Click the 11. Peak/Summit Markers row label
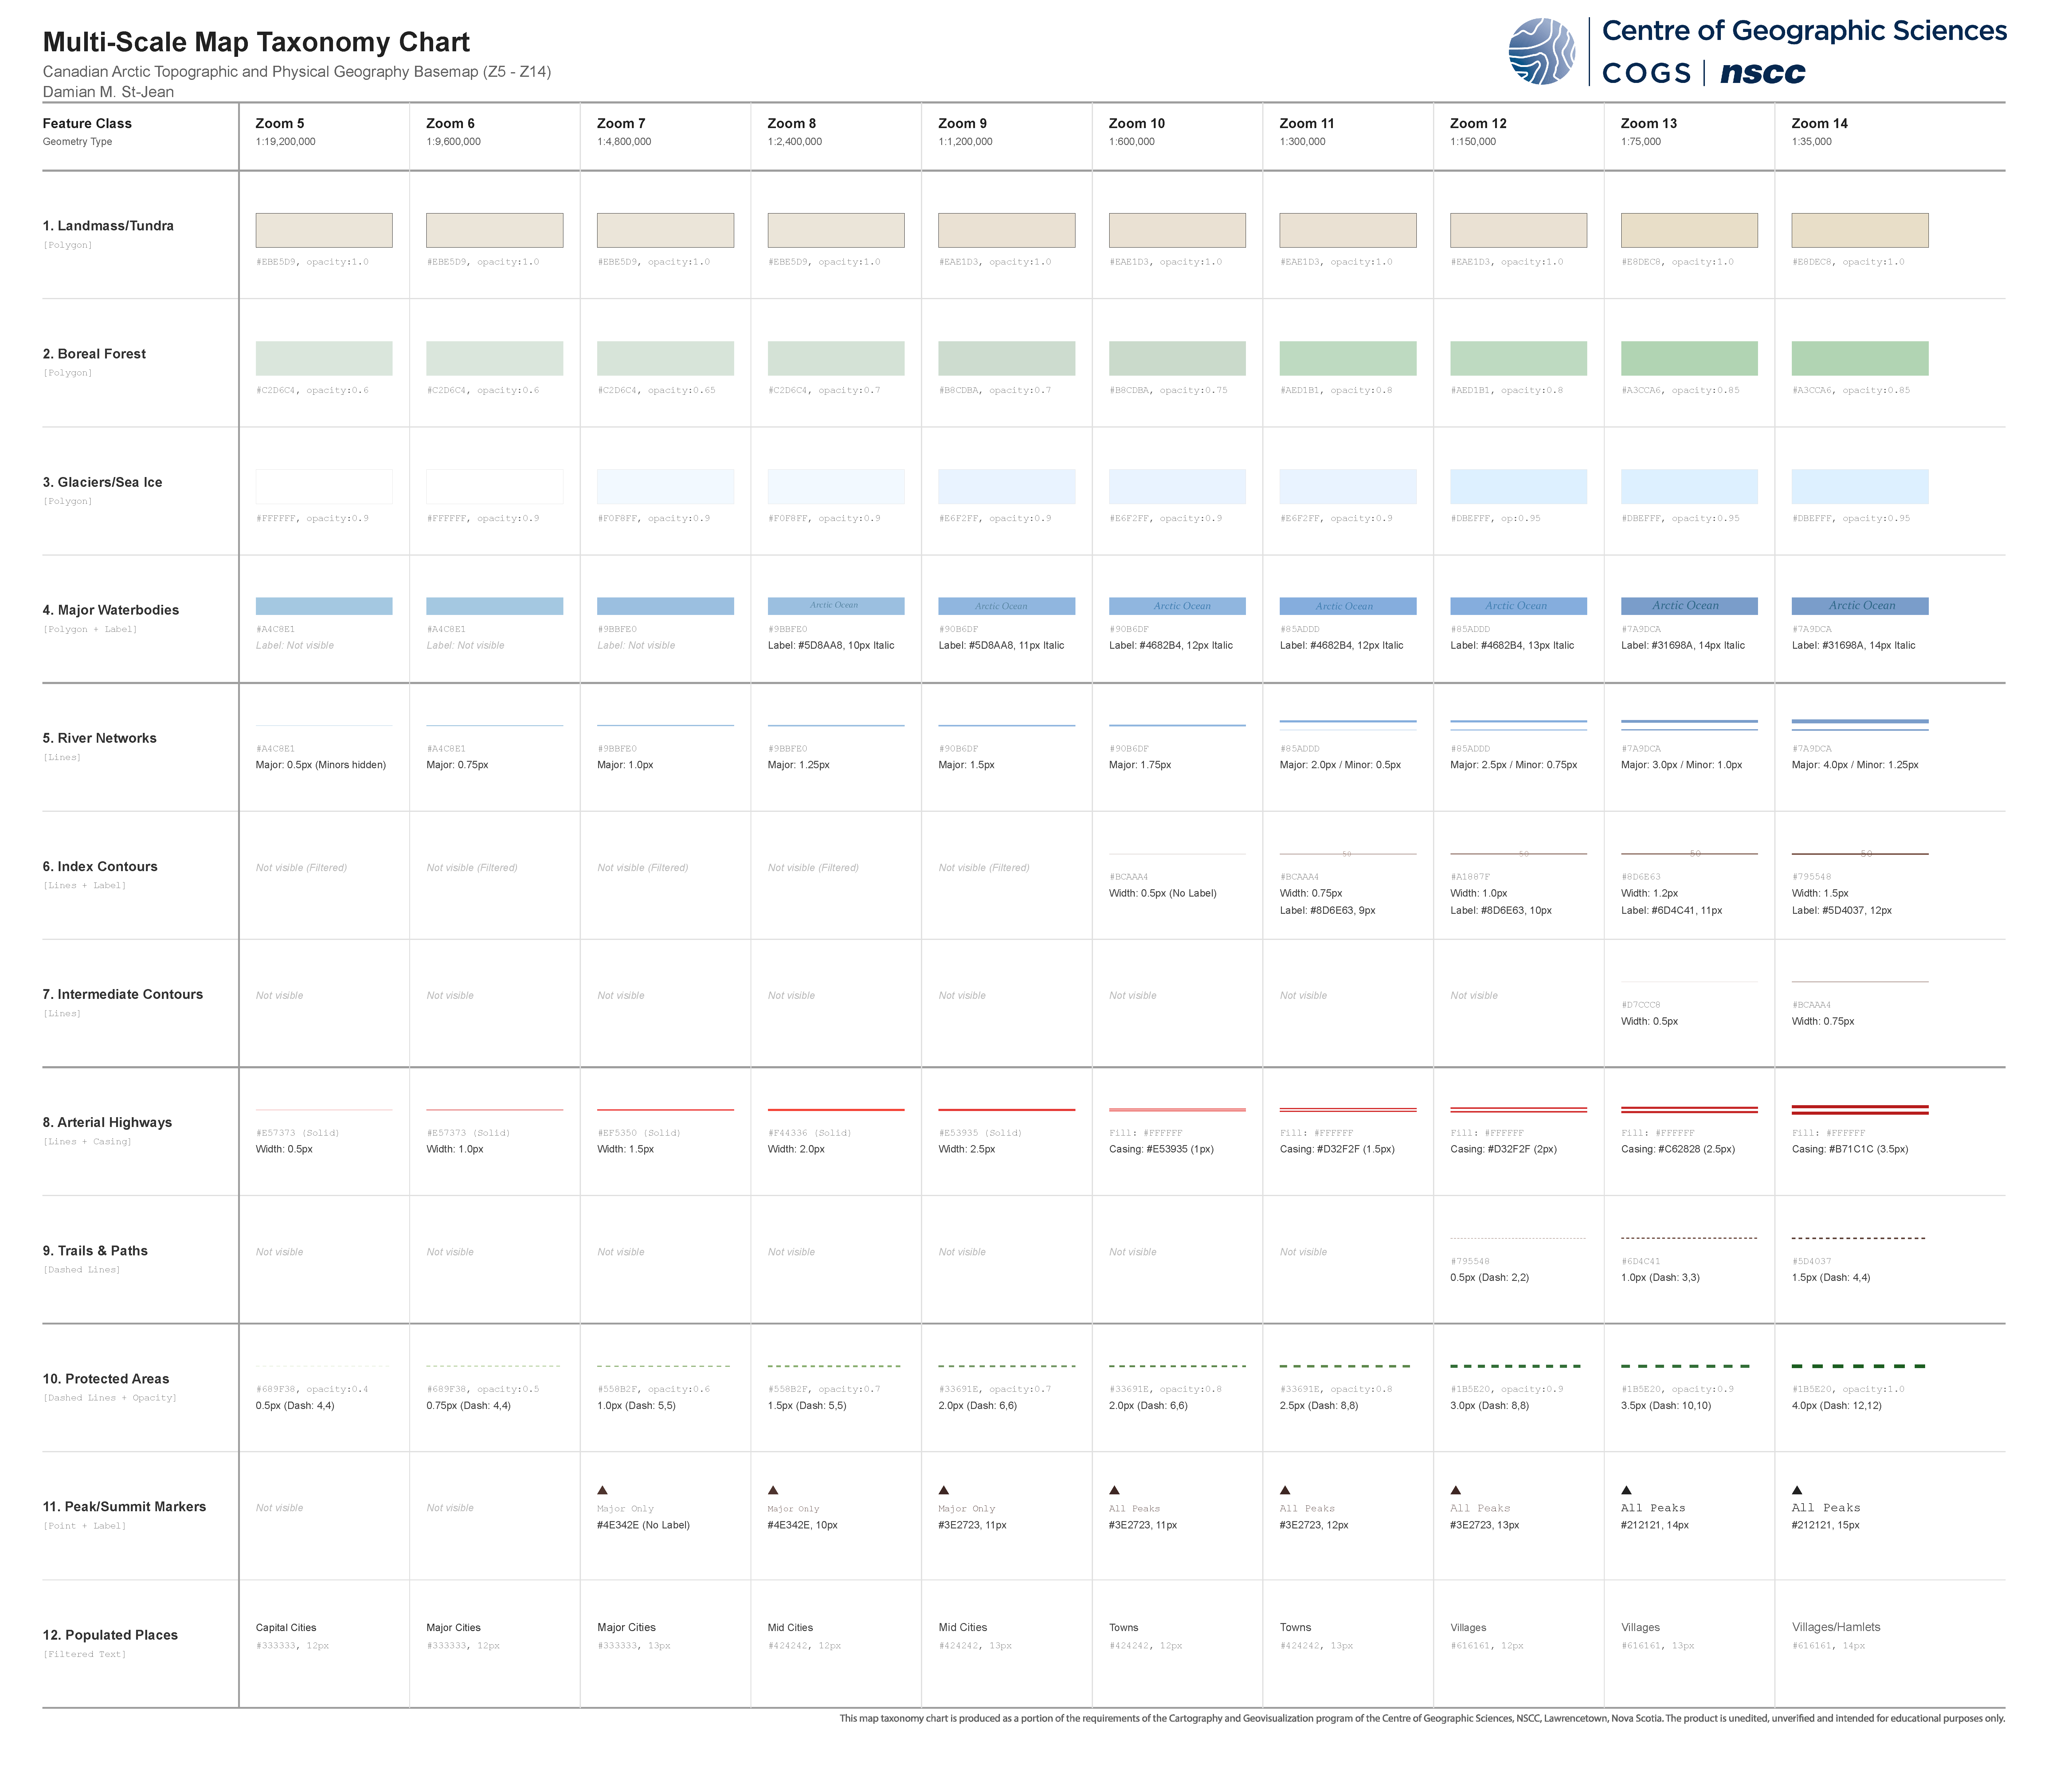Screen dimensions: 2048x1792 point(124,1507)
